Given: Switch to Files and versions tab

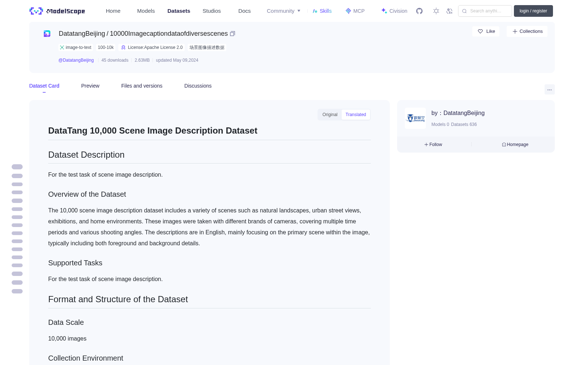Looking at the screenshot, I should point(142,86).
